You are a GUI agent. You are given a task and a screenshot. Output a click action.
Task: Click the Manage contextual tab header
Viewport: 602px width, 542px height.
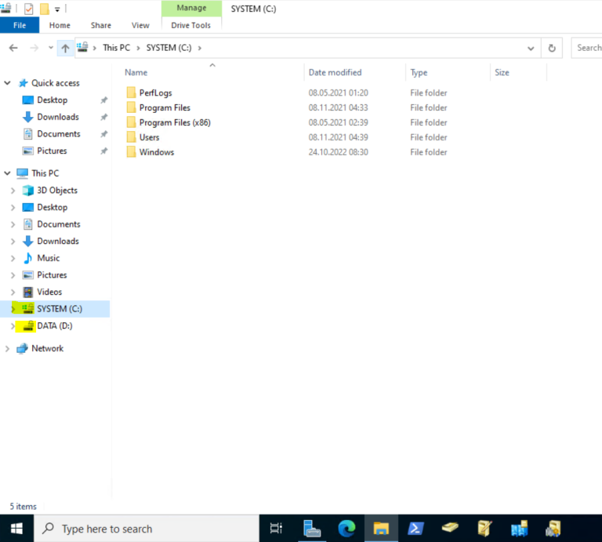(x=191, y=8)
